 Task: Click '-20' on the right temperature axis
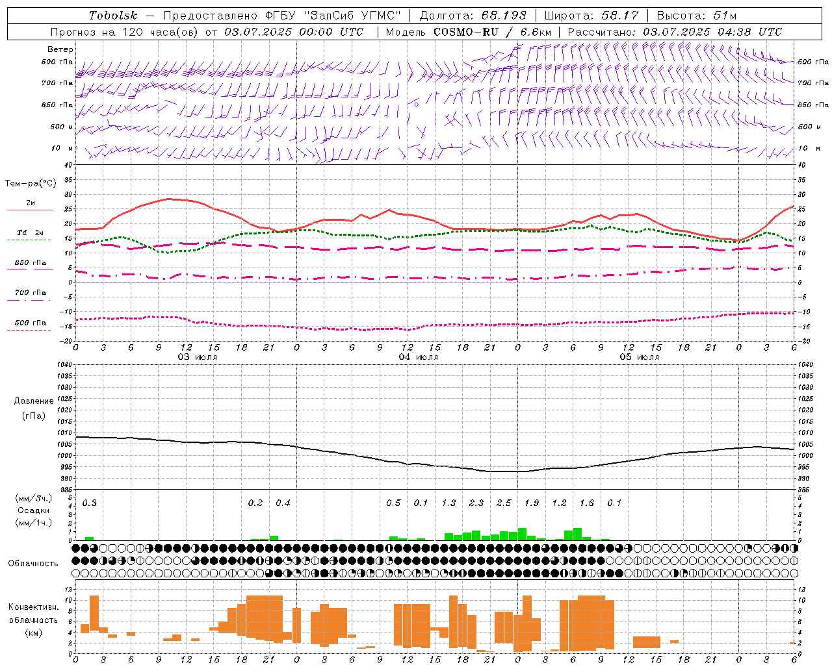pyautogui.click(x=803, y=341)
